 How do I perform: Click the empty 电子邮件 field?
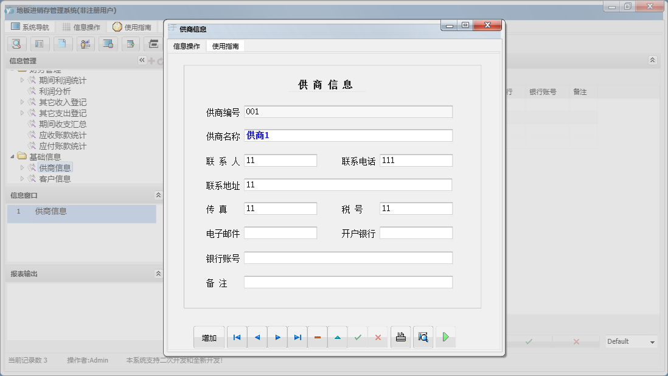280,233
